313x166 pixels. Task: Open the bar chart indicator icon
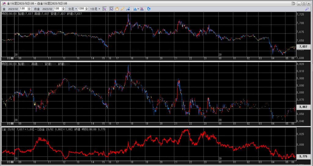[135, 9]
